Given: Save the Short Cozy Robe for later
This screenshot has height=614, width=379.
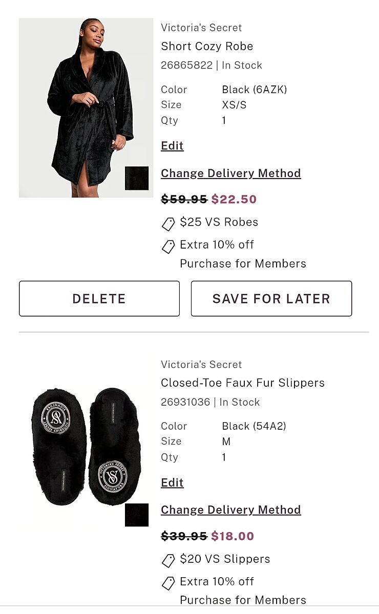Looking at the screenshot, I should coord(271,299).
